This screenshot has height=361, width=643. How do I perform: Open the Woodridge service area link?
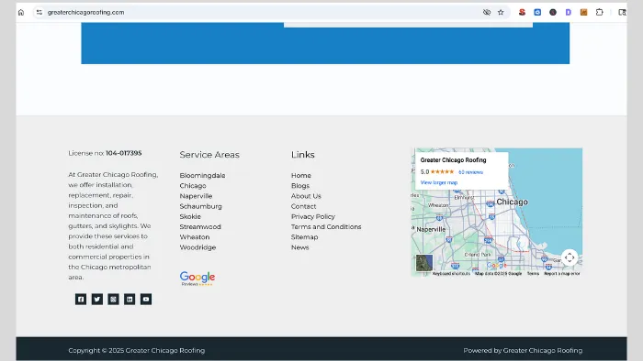click(197, 247)
